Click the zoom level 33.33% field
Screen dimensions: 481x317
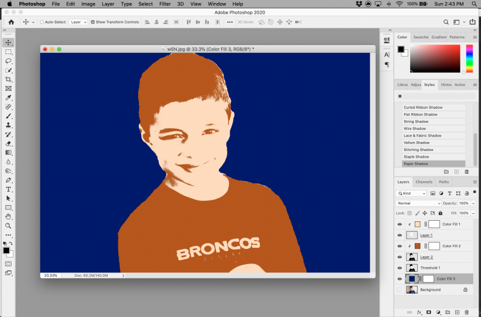51,275
